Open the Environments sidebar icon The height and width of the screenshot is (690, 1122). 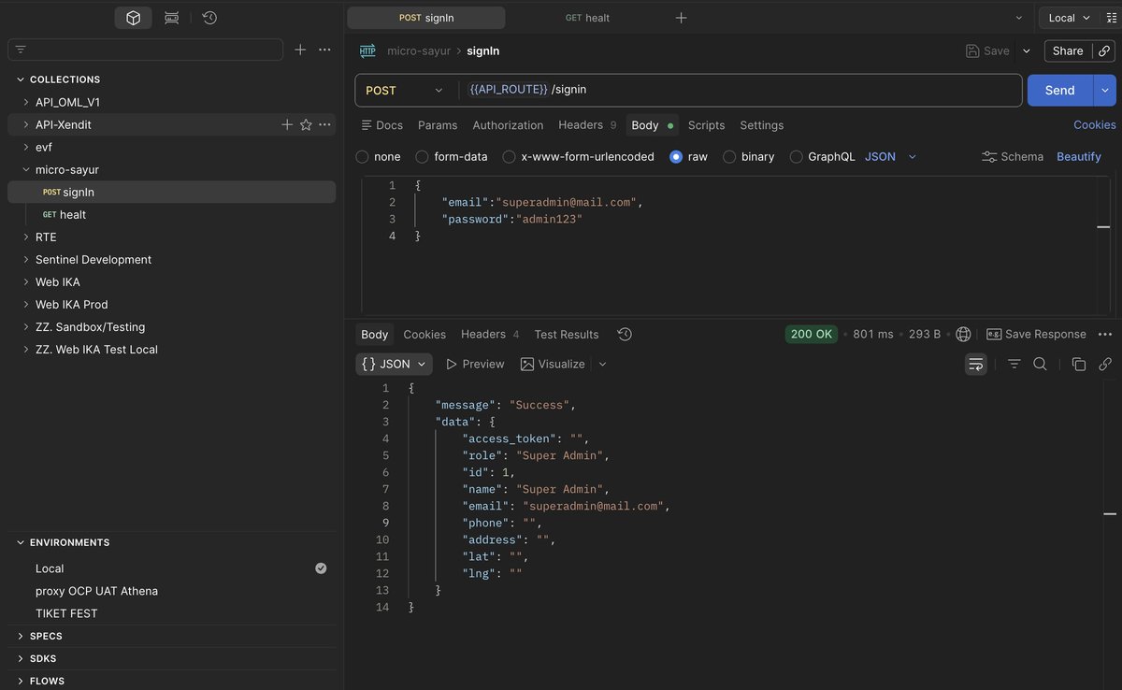[171, 18]
